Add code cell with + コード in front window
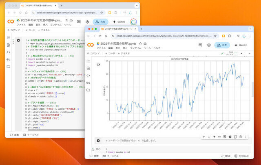The width and height of the screenshot is (261, 165). [110, 54]
